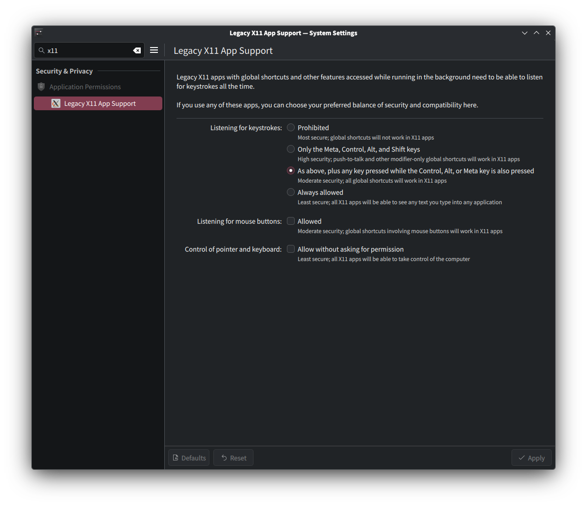Viewport: 587px width, 507px height.
Task: Open Application Permissions in sidebar
Action: point(98,87)
